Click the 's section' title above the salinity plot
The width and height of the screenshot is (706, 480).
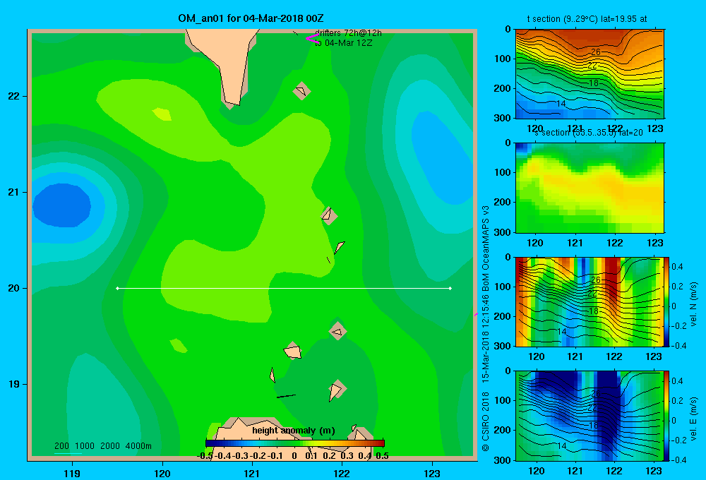pyautogui.click(x=589, y=133)
